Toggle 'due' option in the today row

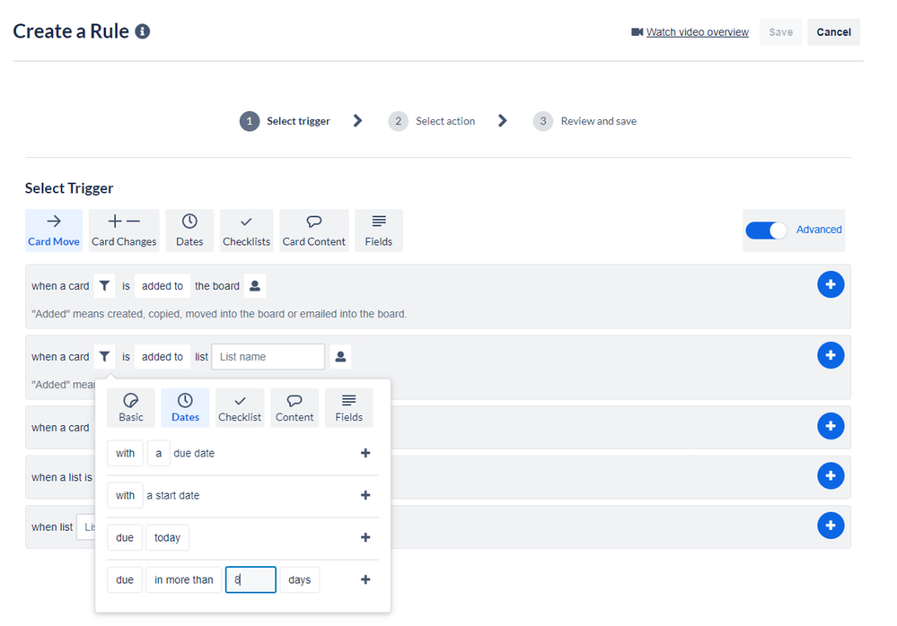(x=125, y=537)
